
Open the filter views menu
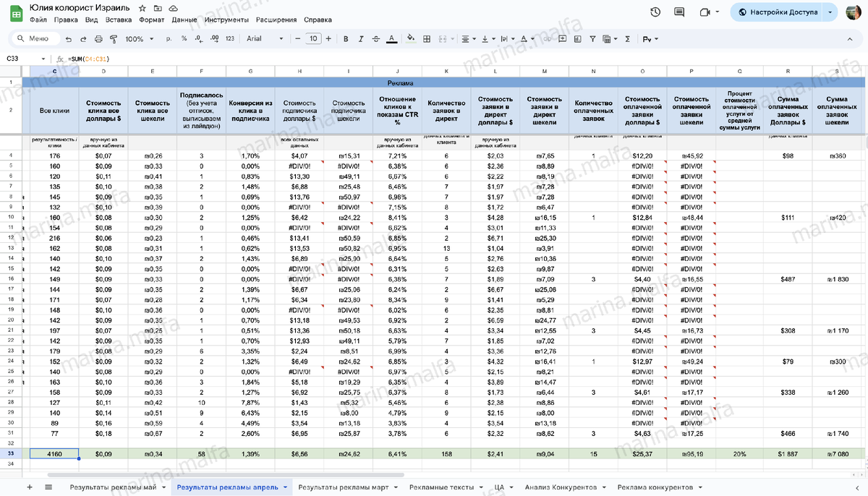(x=609, y=39)
